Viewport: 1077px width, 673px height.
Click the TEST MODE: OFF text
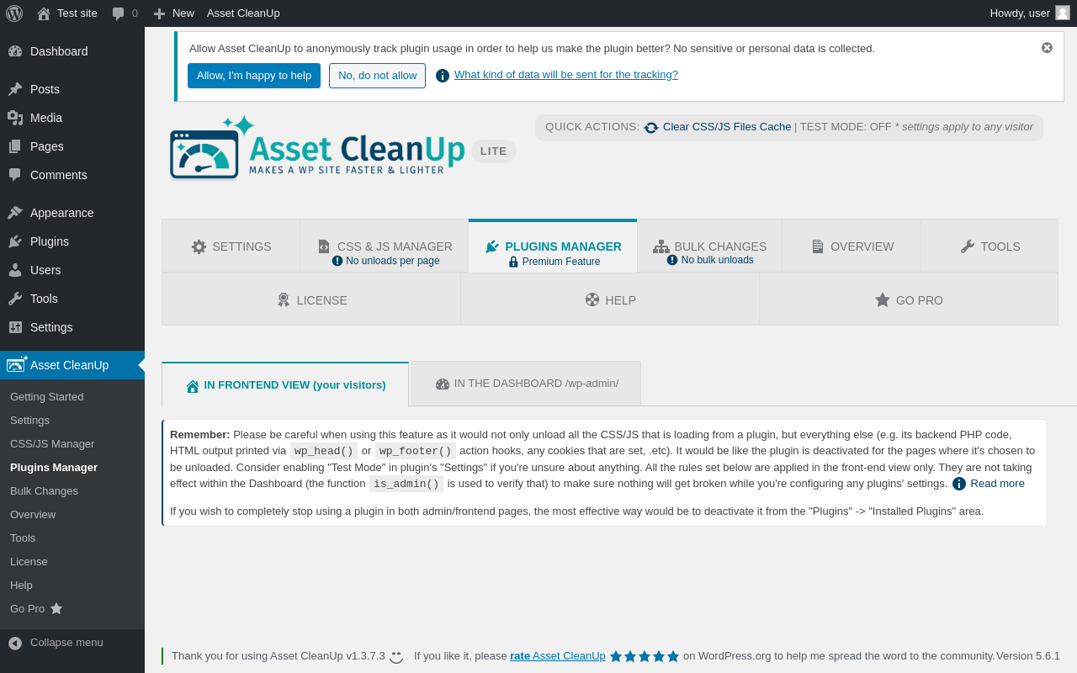point(846,127)
